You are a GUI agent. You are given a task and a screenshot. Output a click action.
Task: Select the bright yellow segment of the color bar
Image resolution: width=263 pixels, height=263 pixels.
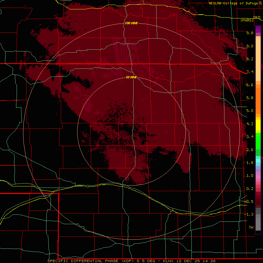(258, 125)
